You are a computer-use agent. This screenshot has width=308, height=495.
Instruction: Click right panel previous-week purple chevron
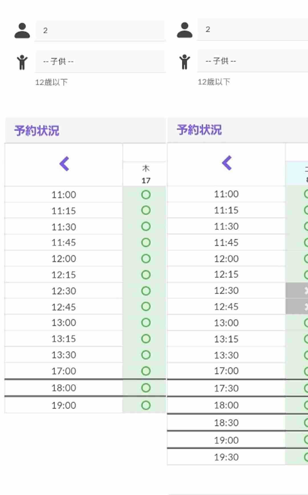click(x=227, y=163)
